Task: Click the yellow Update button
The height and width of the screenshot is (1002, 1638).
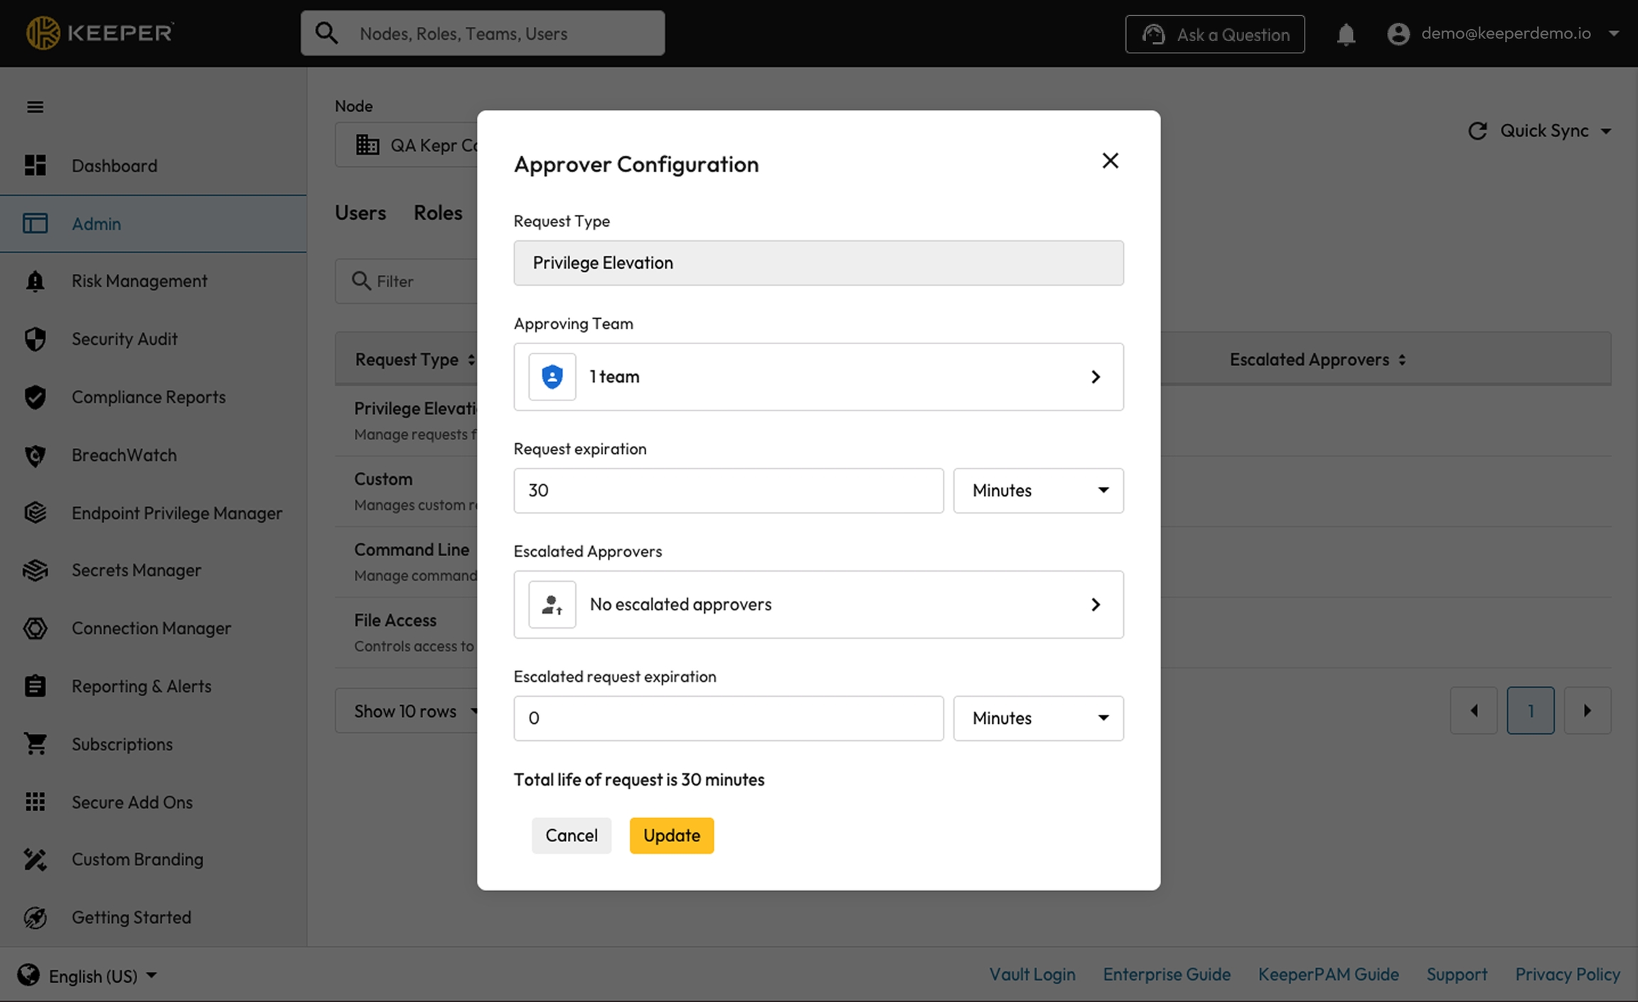Action: (671, 836)
